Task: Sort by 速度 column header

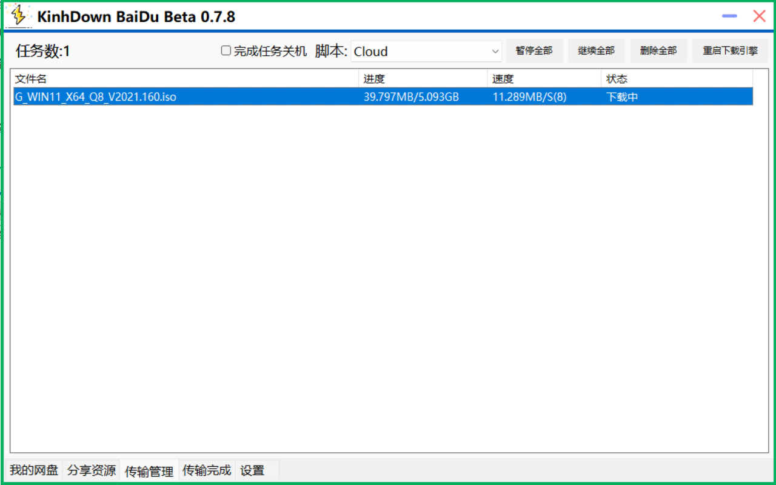Action: point(544,79)
